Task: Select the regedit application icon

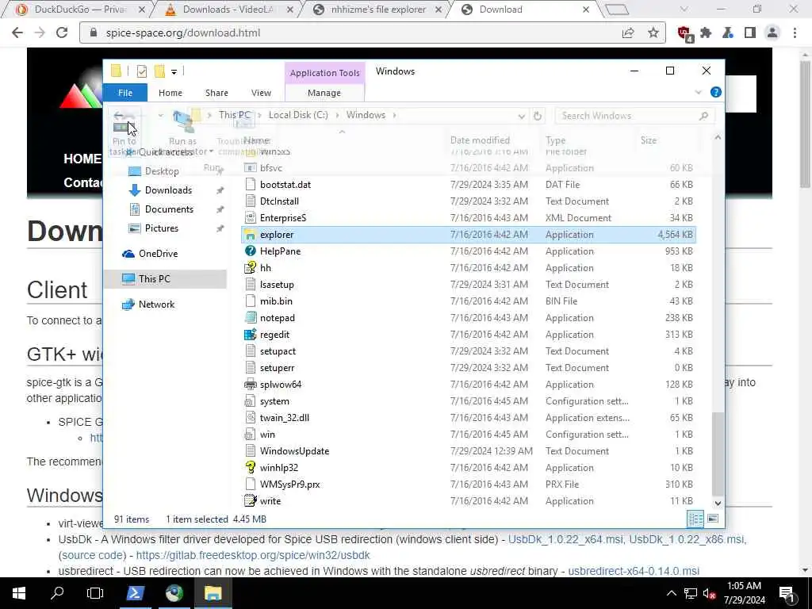Action: click(x=250, y=335)
